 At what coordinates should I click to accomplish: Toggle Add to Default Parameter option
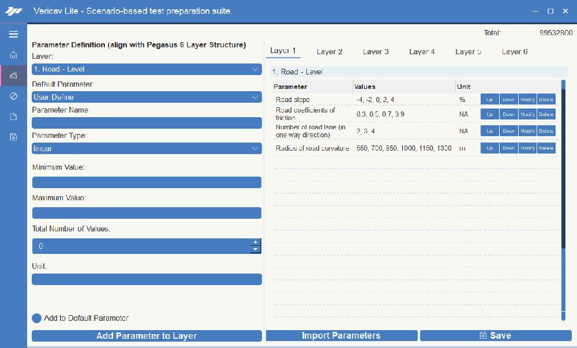pos(37,318)
